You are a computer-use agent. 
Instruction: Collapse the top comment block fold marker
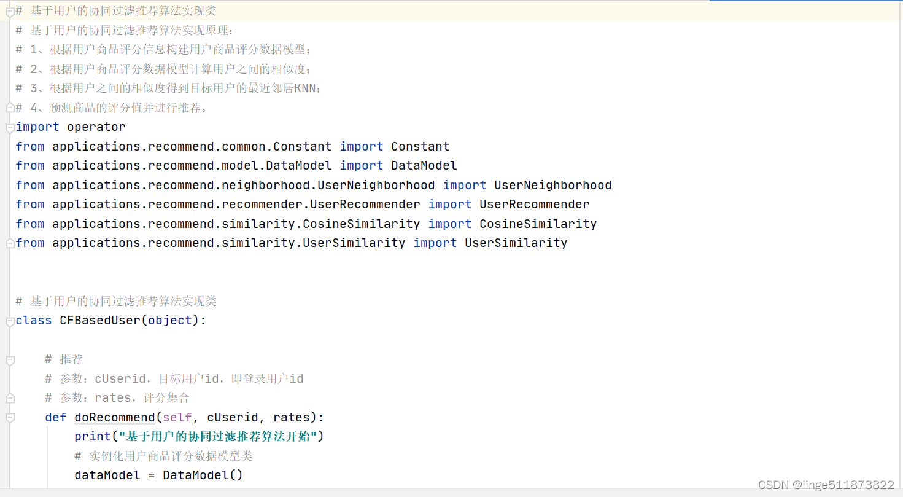point(10,12)
